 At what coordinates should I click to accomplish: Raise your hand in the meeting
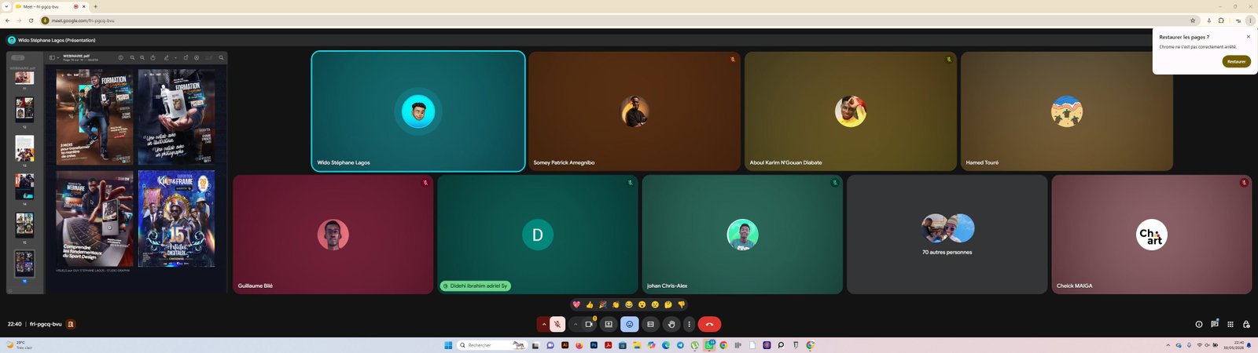pos(671,324)
